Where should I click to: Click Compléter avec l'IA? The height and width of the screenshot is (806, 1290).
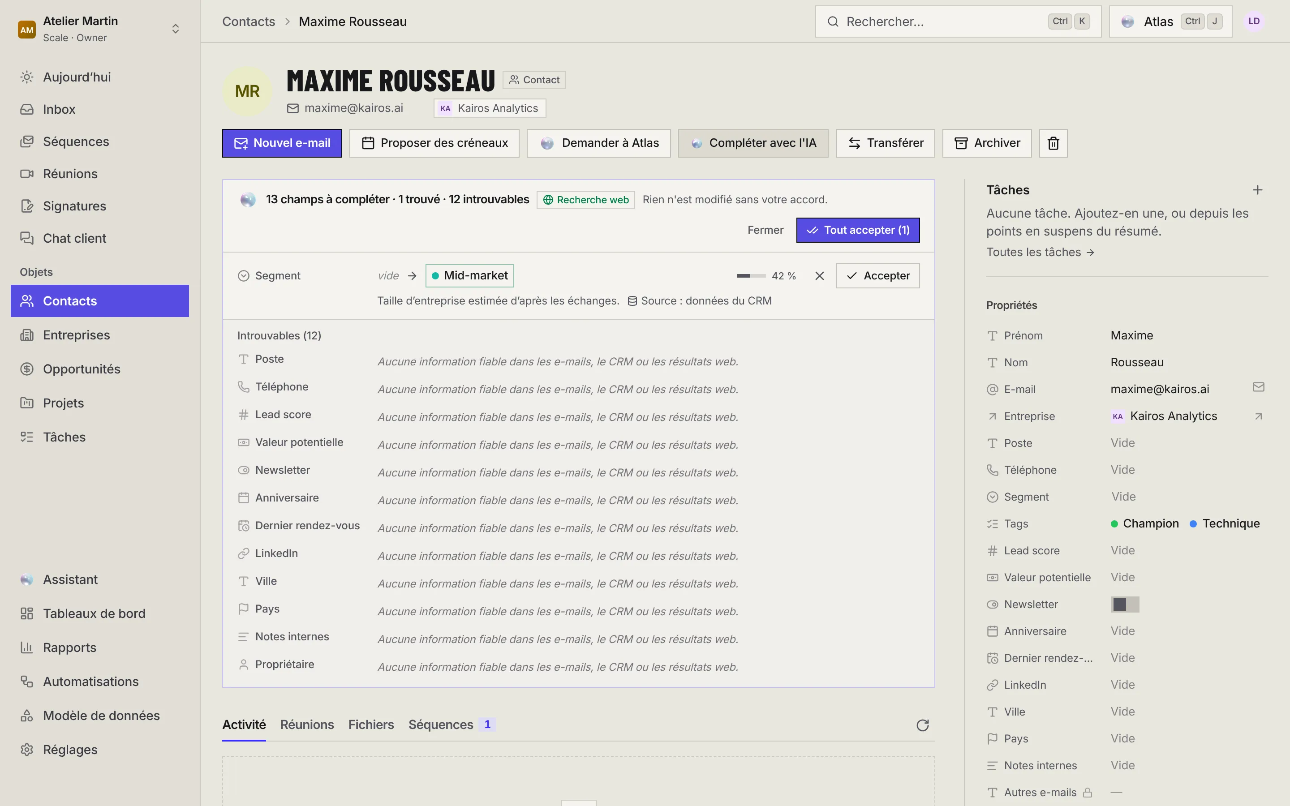753,143
